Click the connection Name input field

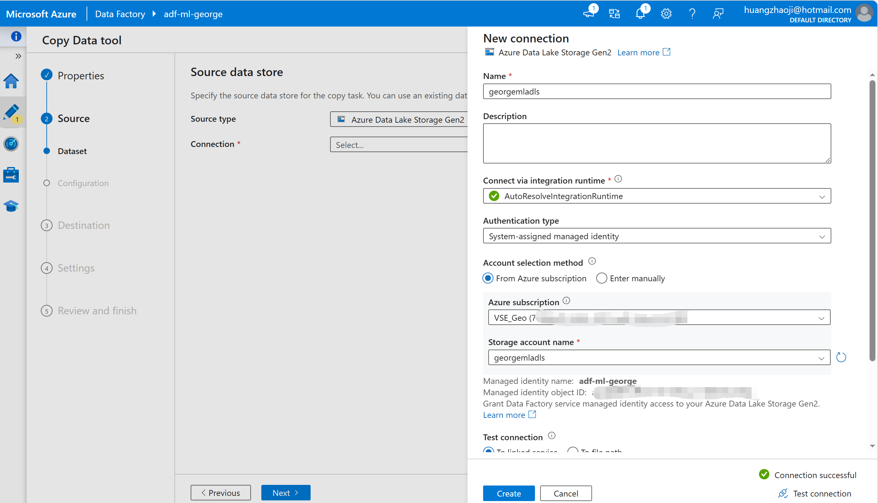point(657,92)
